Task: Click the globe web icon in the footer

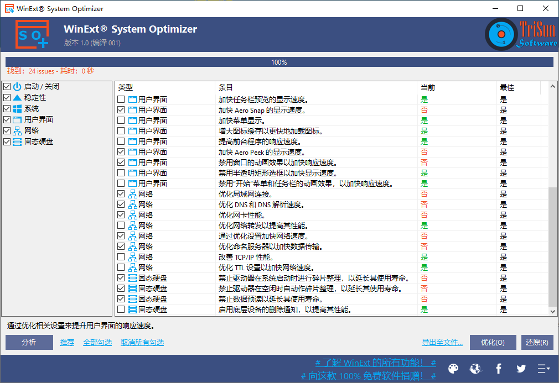Action: click(x=475, y=369)
